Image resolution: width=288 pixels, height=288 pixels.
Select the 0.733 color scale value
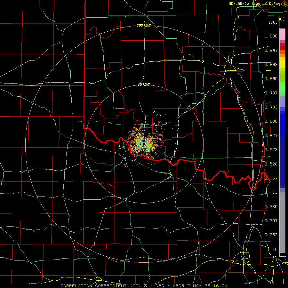click(x=271, y=107)
